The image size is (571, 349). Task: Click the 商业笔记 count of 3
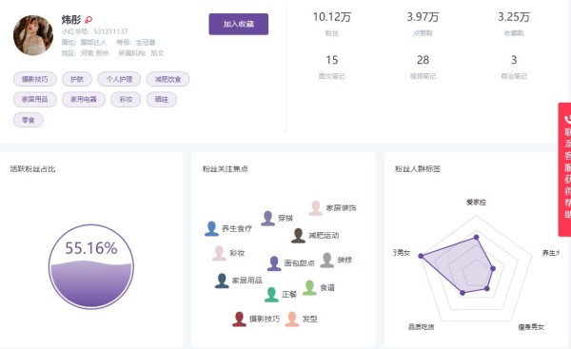[x=514, y=60]
